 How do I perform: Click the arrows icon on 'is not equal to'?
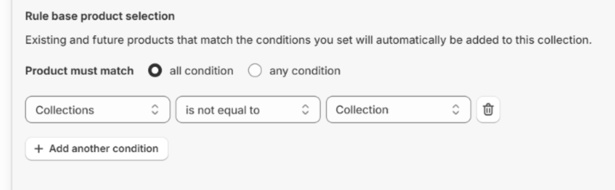pos(305,110)
